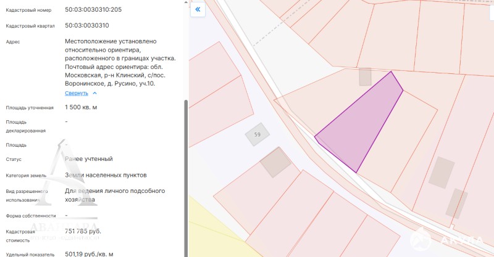Image resolution: width=494 pixels, height=257 pixels.
Task: Click the larger gray building on right parcel
Action: (441, 172)
